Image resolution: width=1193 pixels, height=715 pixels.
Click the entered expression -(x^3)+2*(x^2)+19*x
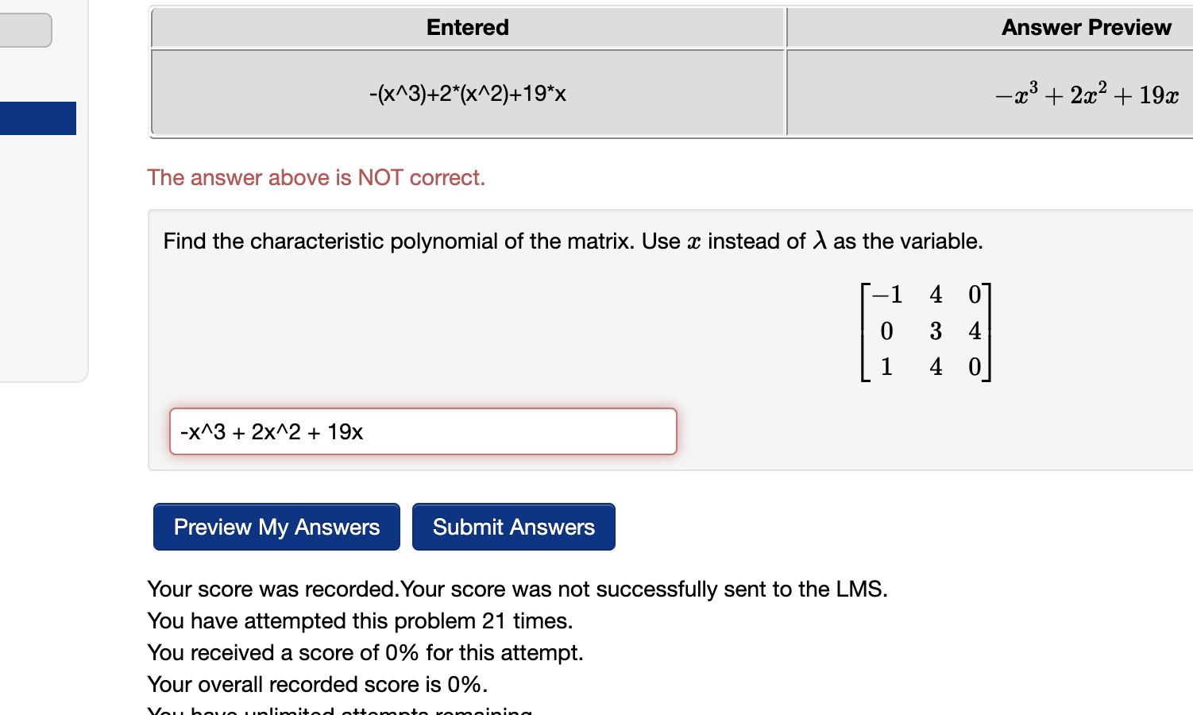(467, 93)
